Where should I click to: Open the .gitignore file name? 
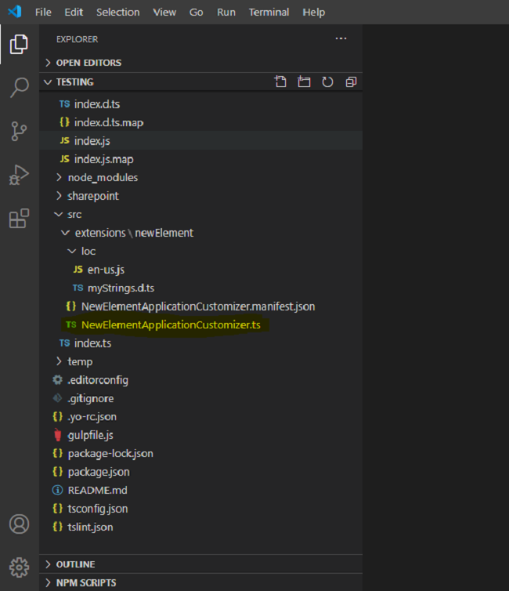pyautogui.click(x=90, y=399)
